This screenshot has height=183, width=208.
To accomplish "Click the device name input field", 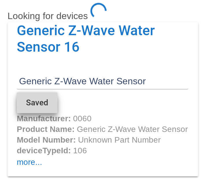I will 103,81.
